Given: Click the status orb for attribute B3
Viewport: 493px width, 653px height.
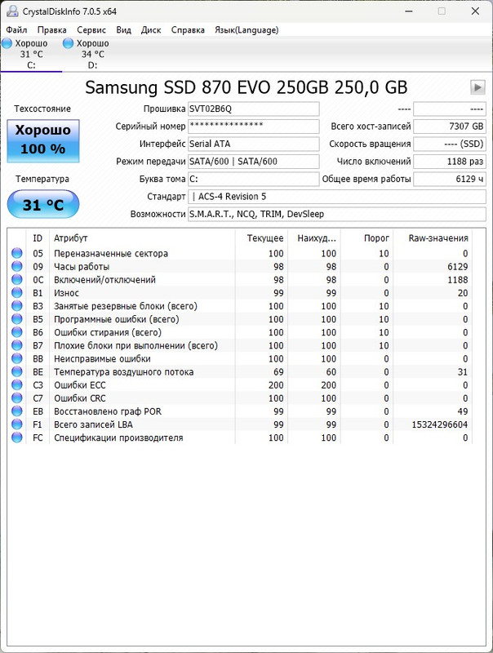Looking at the screenshot, I should [16, 306].
